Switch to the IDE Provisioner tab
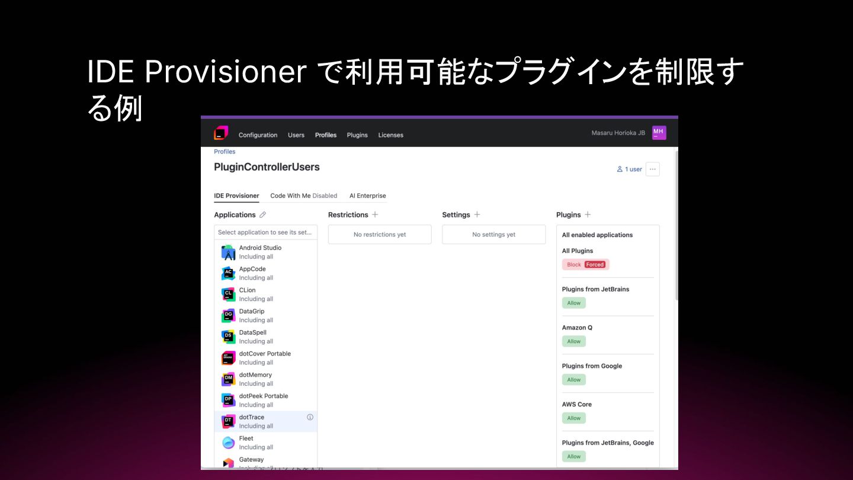The width and height of the screenshot is (853, 480). point(236,196)
